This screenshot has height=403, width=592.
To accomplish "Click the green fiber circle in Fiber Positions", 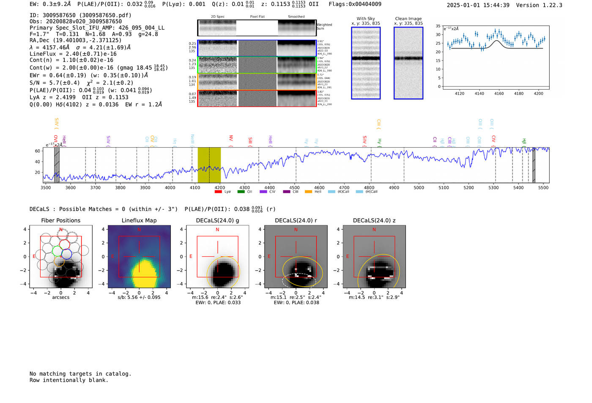I will [57, 251].
